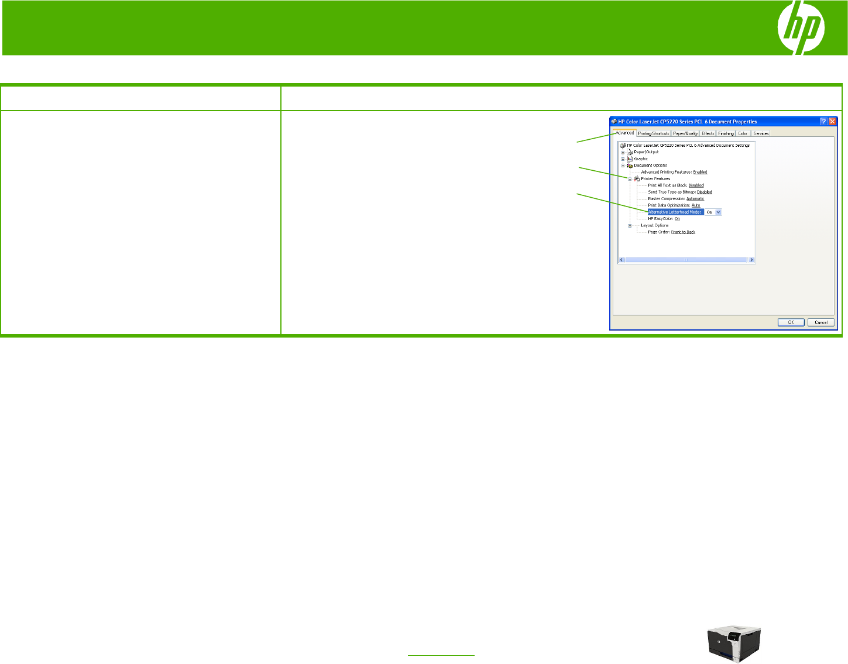Click the On value for HP EasyColor
Screen dimensions: 848x664
pos(677,219)
